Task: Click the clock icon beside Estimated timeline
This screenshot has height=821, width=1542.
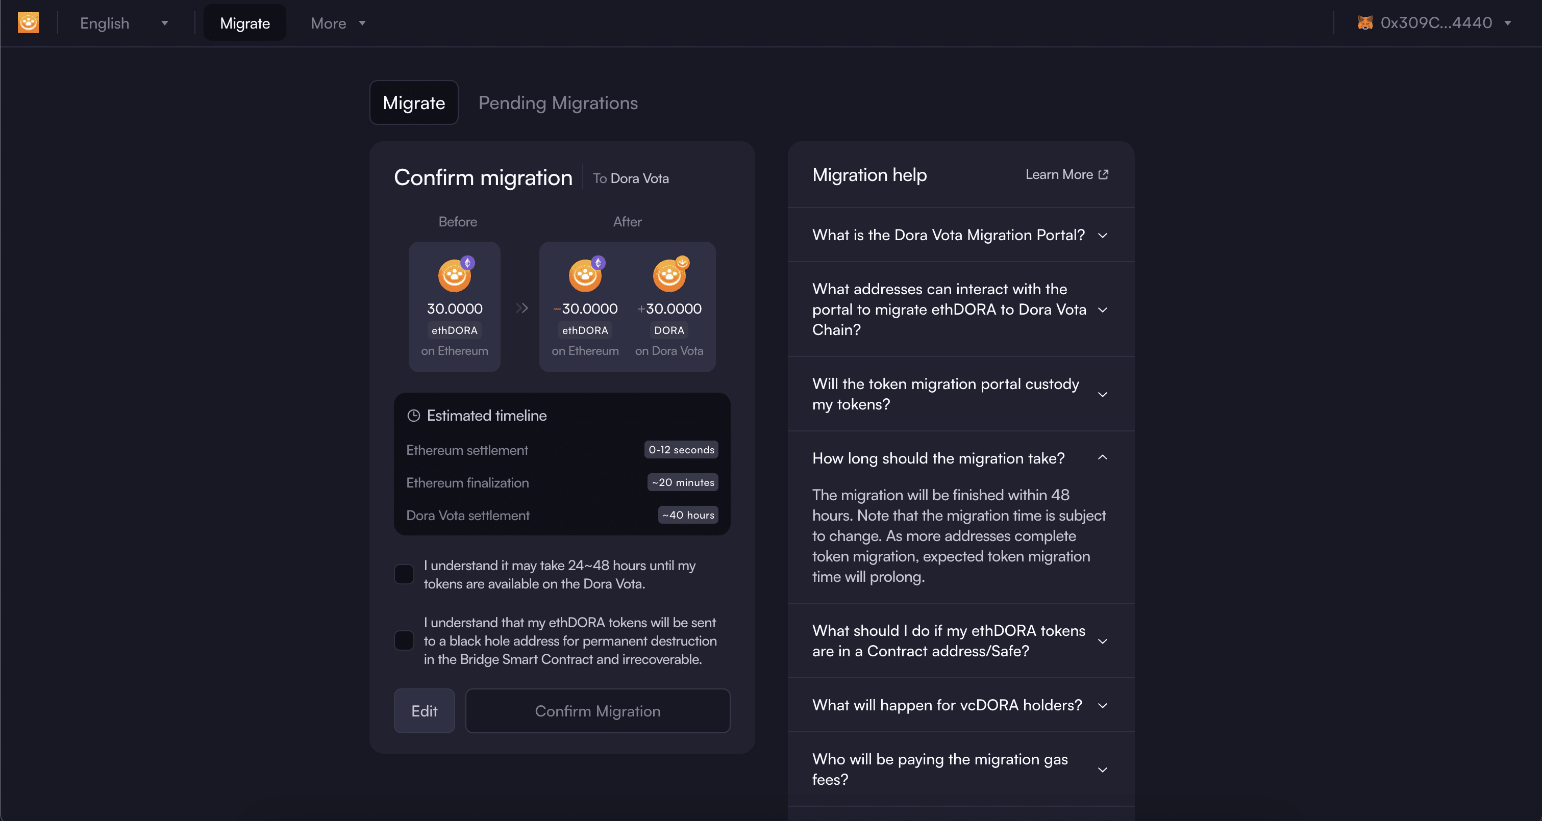Action: coord(414,415)
